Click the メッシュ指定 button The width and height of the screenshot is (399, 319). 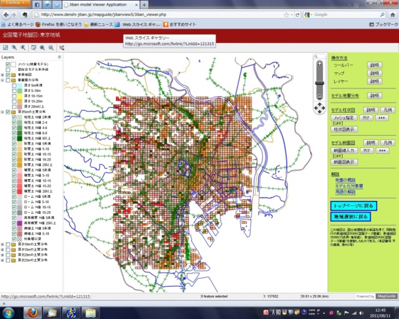click(x=344, y=118)
